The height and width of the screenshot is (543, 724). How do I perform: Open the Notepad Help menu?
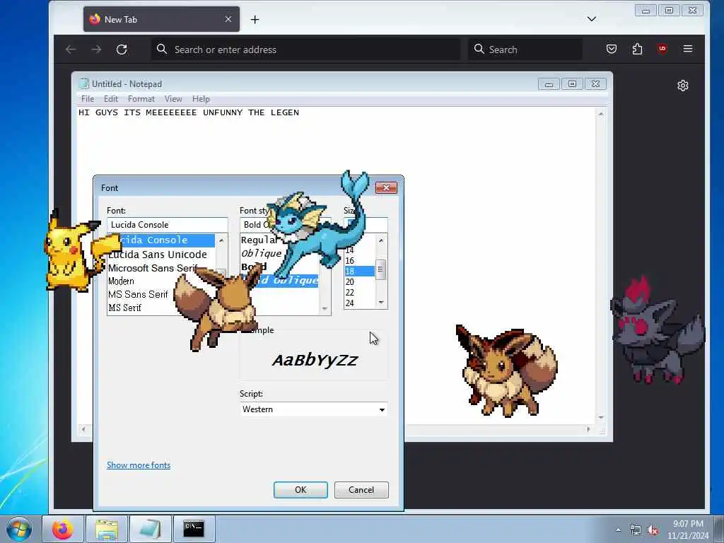click(201, 99)
